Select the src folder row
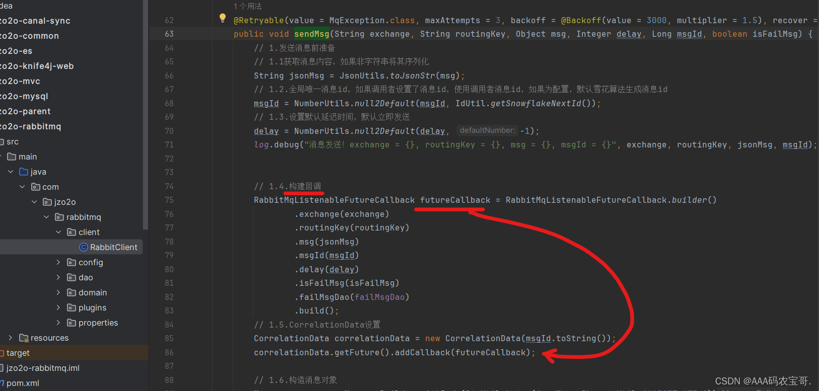 point(72,141)
